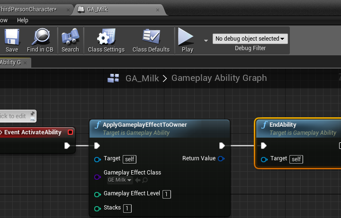Click the Gameplay Effect Level green pin
The height and width of the screenshot is (218, 341).
point(98,194)
